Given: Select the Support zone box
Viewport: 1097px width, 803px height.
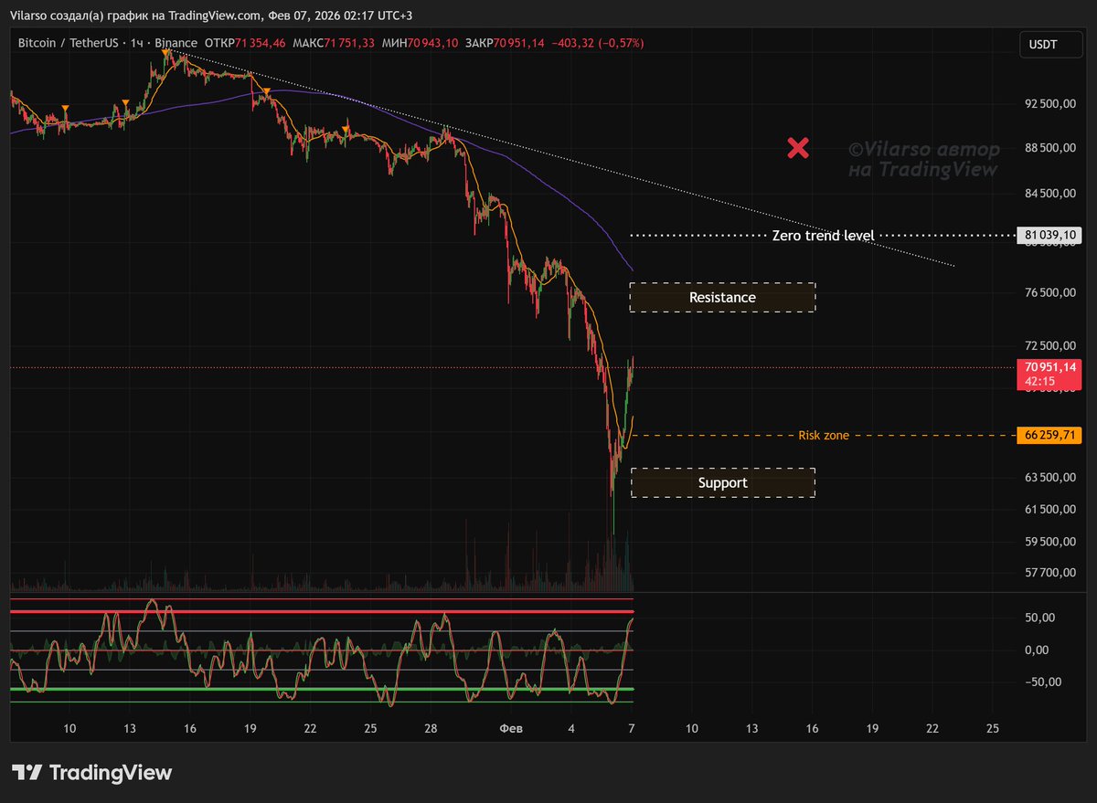Looking at the screenshot, I should click(722, 483).
